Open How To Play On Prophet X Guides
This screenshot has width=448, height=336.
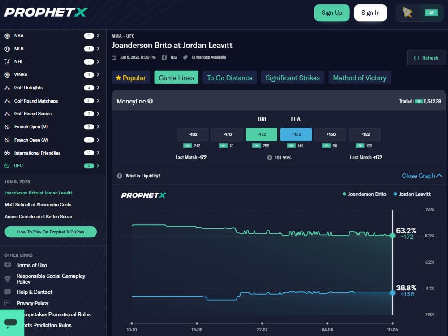pos(51,232)
